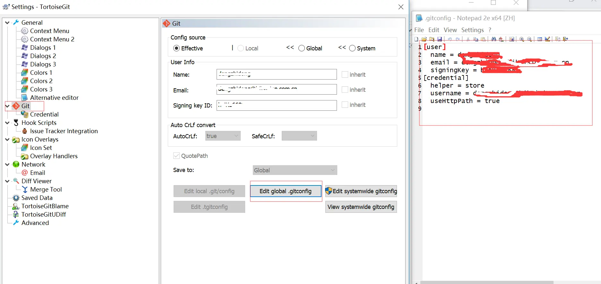Collapse the Icon Overlays tree node
The height and width of the screenshot is (284, 601).
(7, 139)
